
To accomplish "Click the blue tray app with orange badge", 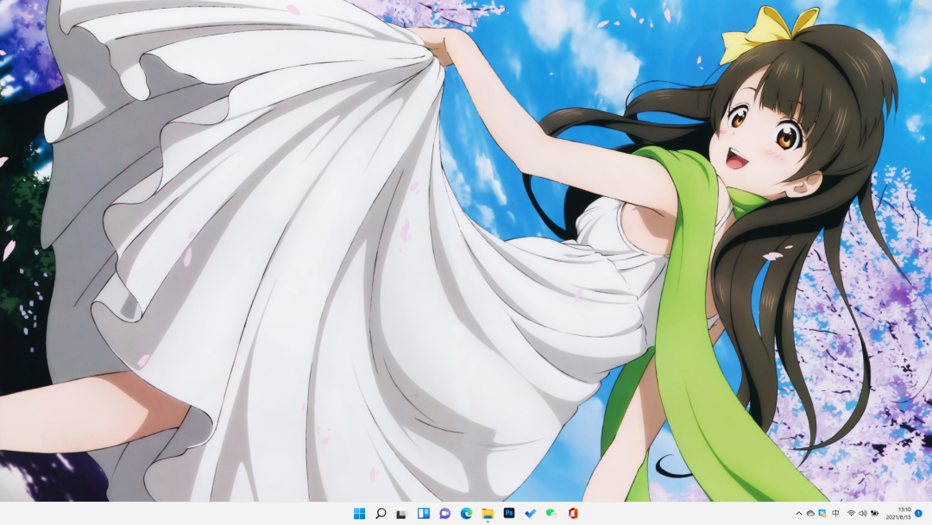I will click(822, 514).
